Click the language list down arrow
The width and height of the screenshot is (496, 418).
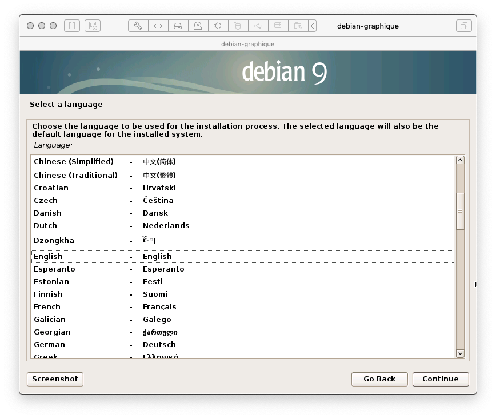(460, 353)
